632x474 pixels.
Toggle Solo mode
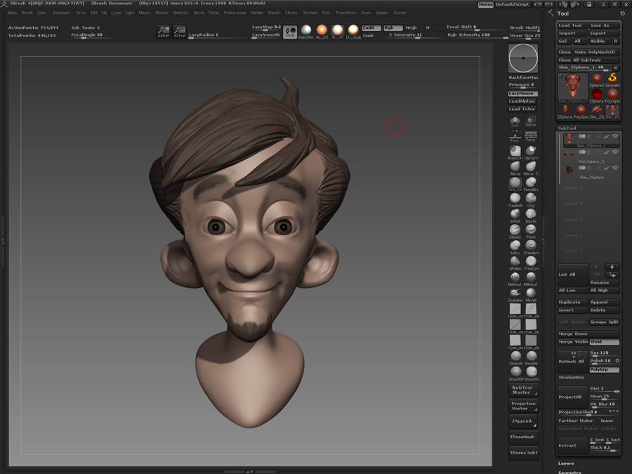coord(515,121)
